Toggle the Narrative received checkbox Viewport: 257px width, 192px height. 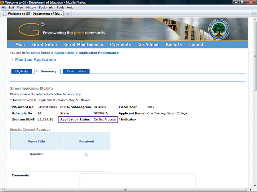tap(87, 154)
